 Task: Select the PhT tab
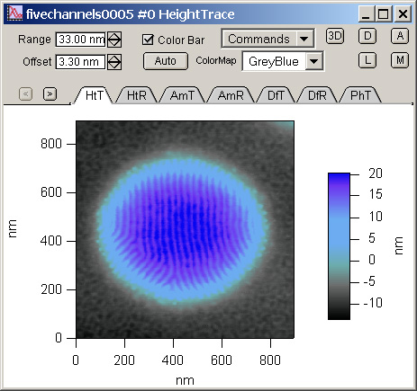point(360,95)
